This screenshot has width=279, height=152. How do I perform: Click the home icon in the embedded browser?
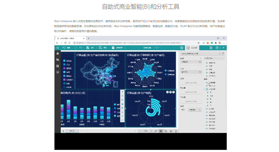(x=69, y=43)
